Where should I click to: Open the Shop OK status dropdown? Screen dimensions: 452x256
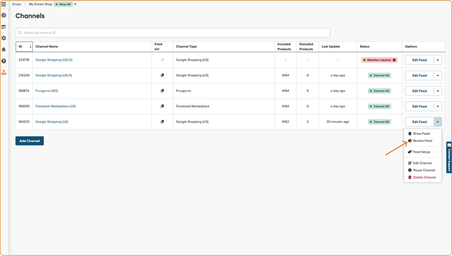[76, 5]
